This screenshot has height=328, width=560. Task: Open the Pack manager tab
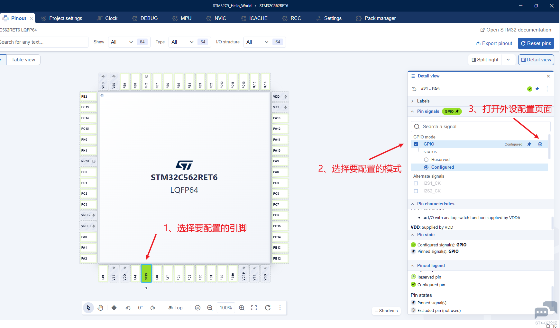pos(376,18)
